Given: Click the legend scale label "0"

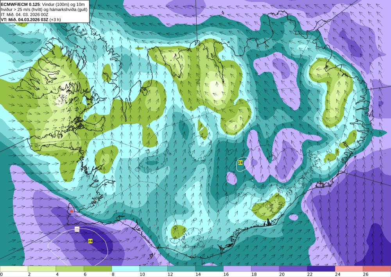Looking at the screenshot, I should click(2, 274).
